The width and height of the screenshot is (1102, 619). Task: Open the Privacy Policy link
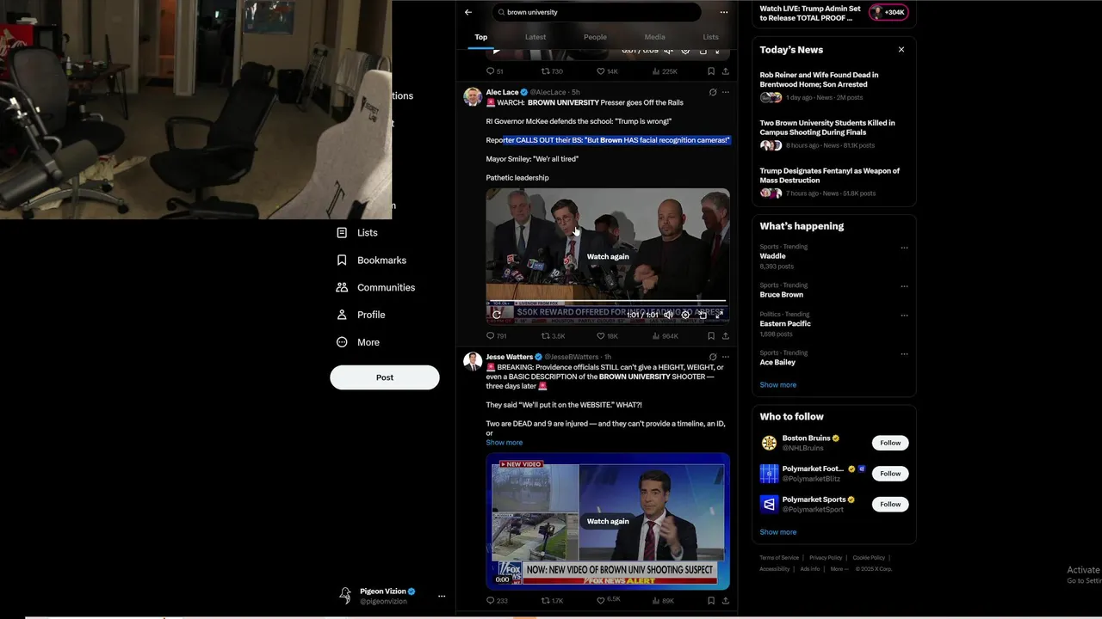pos(826,558)
